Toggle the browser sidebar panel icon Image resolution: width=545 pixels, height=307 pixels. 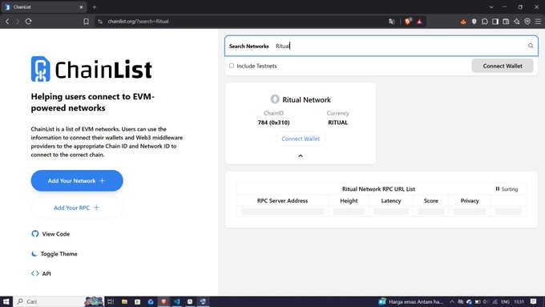495,22
